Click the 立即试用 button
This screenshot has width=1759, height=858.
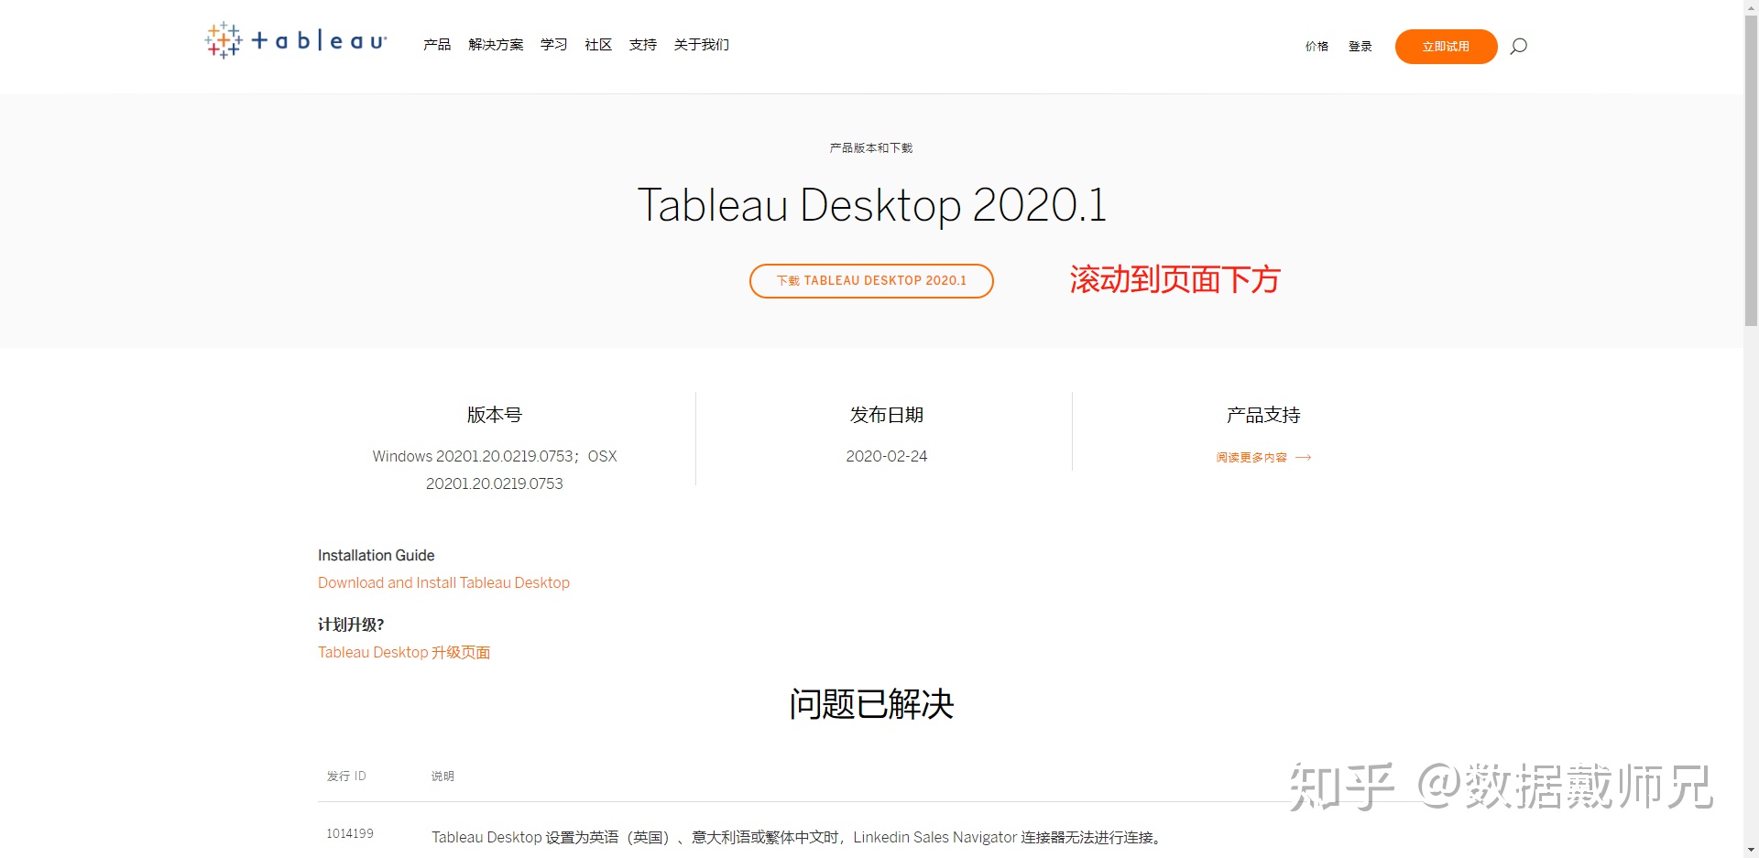coord(1446,47)
